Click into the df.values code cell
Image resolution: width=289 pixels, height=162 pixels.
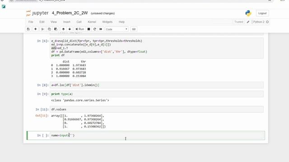coord(157,109)
